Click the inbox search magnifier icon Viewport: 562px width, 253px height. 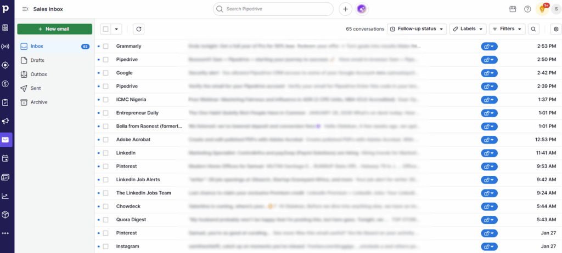click(x=533, y=29)
